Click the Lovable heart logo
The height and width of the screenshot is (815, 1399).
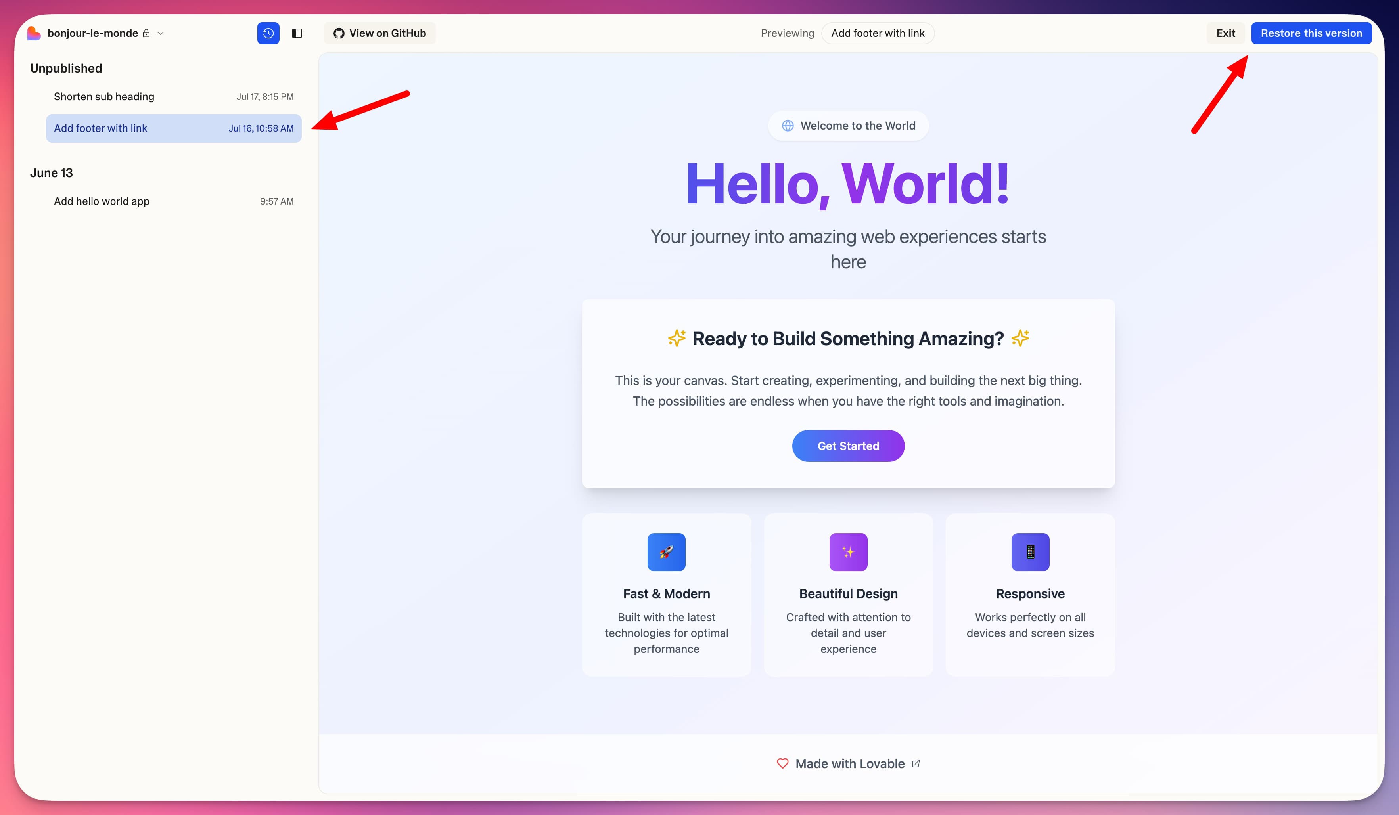point(34,33)
